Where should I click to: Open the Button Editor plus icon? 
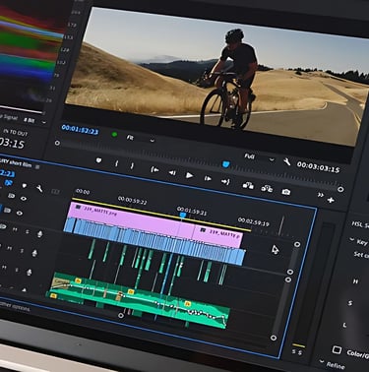[331, 200]
